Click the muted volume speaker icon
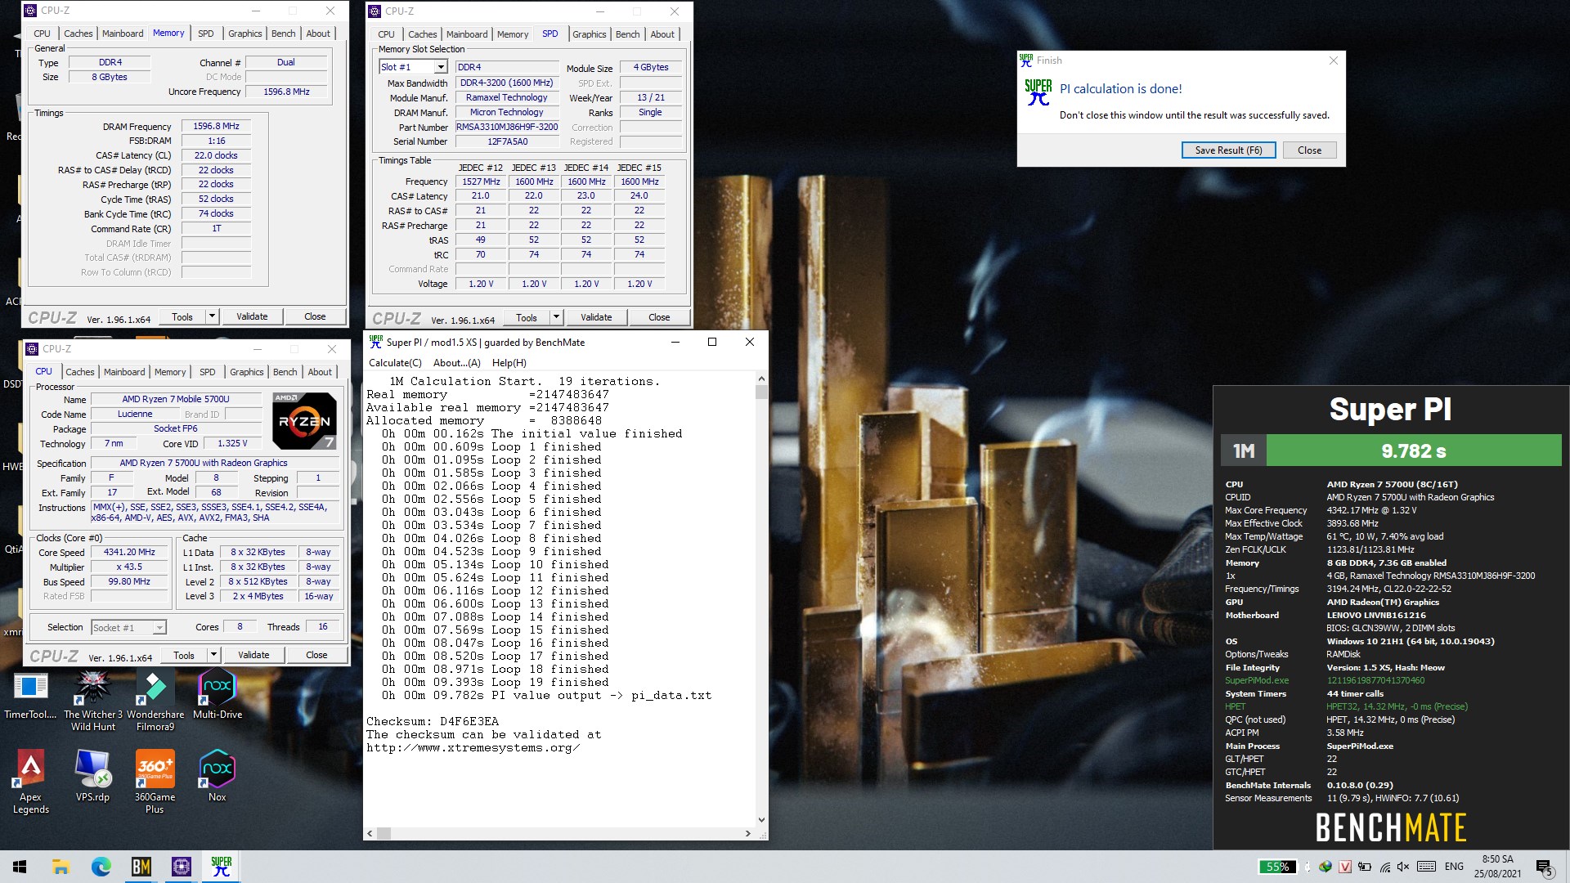Image resolution: width=1570 pixels, height=883 pixels. [x=1404, y=867]
